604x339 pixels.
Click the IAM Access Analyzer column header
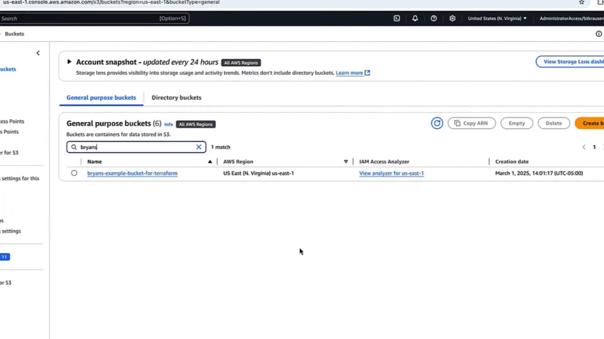tap(384, 162)
